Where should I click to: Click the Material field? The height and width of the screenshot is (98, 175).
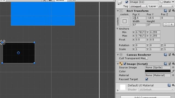[158, 75]
